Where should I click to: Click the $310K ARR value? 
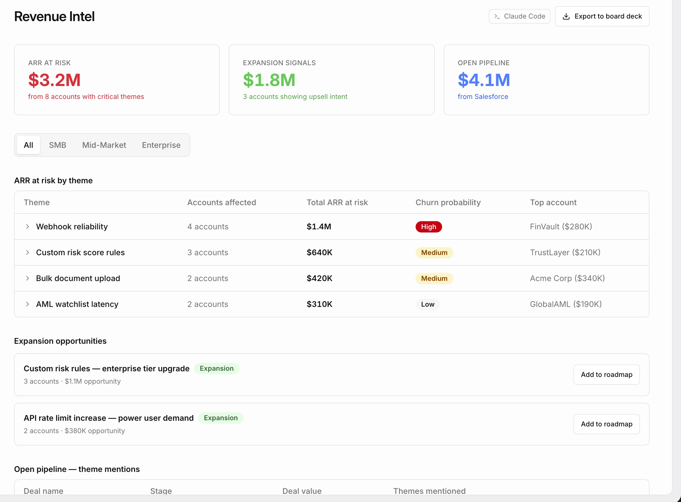(x=320, y=304)
